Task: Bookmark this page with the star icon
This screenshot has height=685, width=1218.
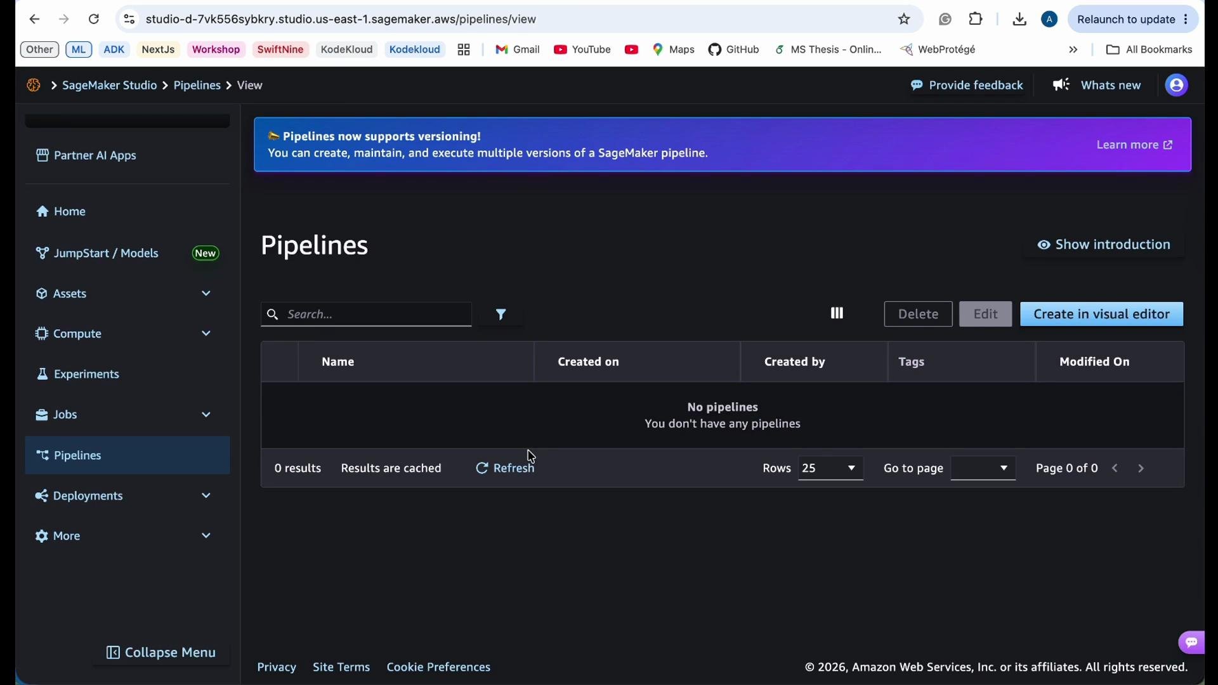Action: (x=905, y=20)
